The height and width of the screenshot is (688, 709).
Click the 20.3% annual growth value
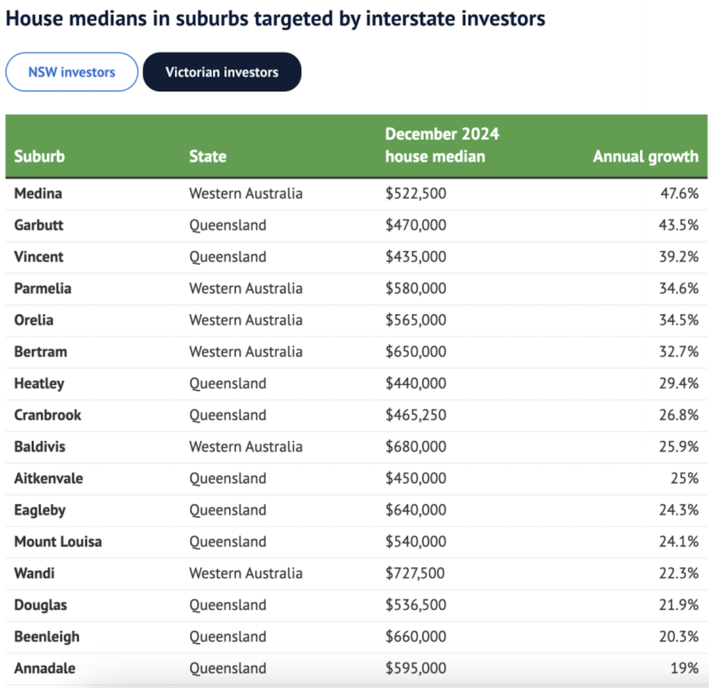point(679,636)
